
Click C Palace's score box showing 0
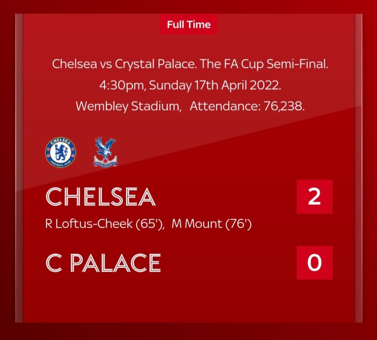pyautogui.click(x=314, y=263)
